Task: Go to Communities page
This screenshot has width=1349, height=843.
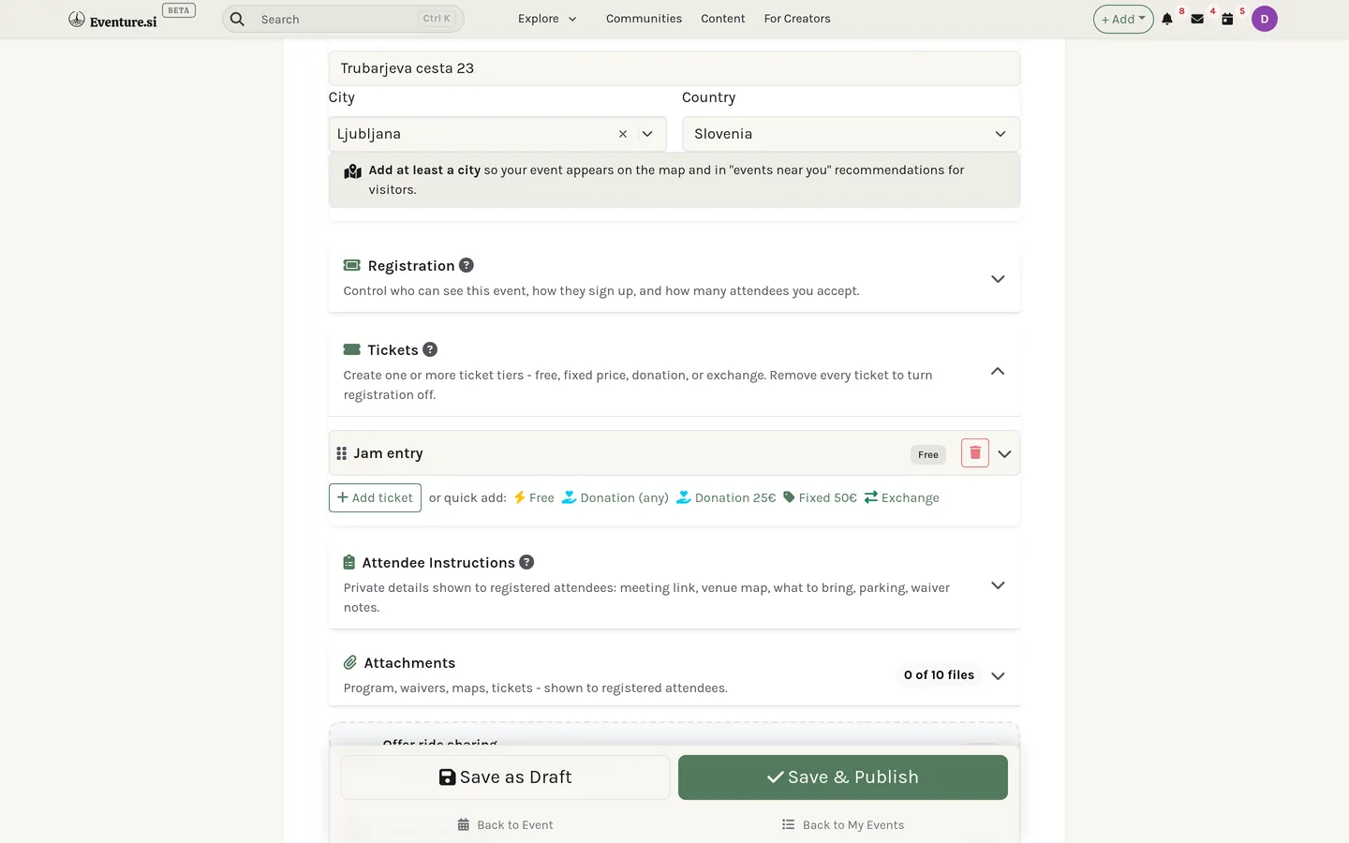Action: 644,19
